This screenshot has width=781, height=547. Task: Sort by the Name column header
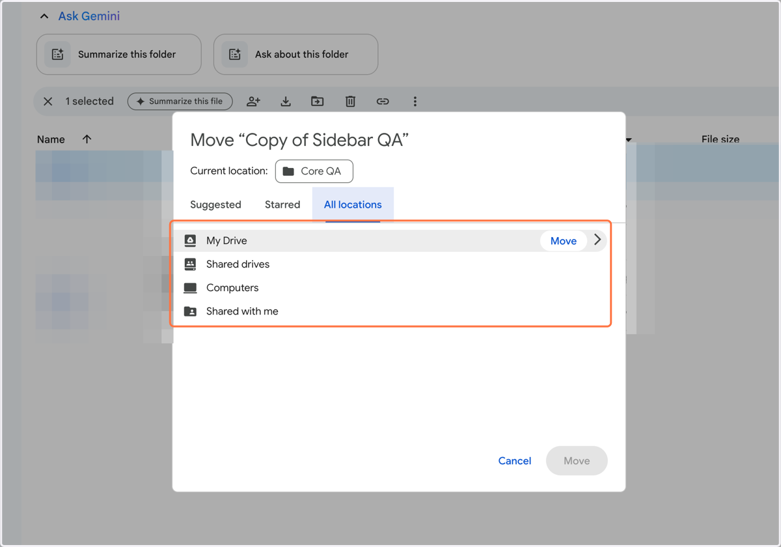click(x=51, y=139)
